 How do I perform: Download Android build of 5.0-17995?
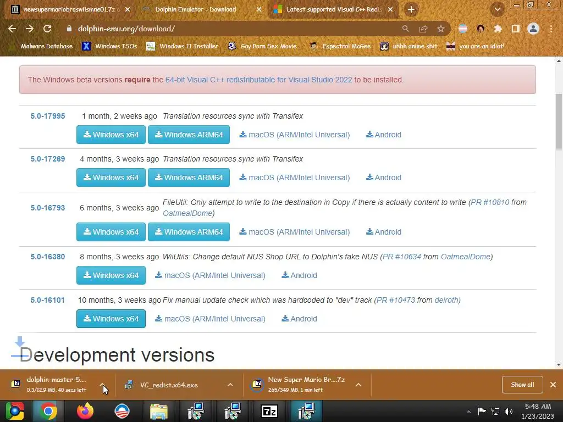383,135
